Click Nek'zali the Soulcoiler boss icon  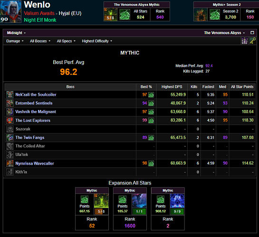[10, 94]
